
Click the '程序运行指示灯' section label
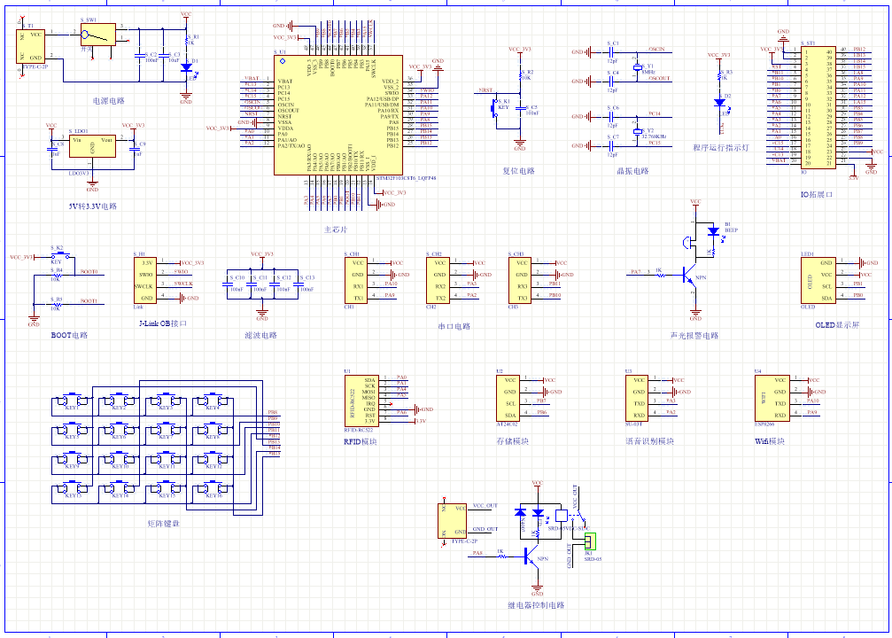coord(721,147)
